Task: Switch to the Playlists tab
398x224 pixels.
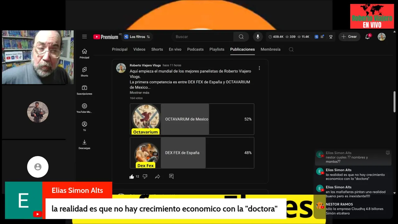Action: pyautogui.click(x=217, y=49)
